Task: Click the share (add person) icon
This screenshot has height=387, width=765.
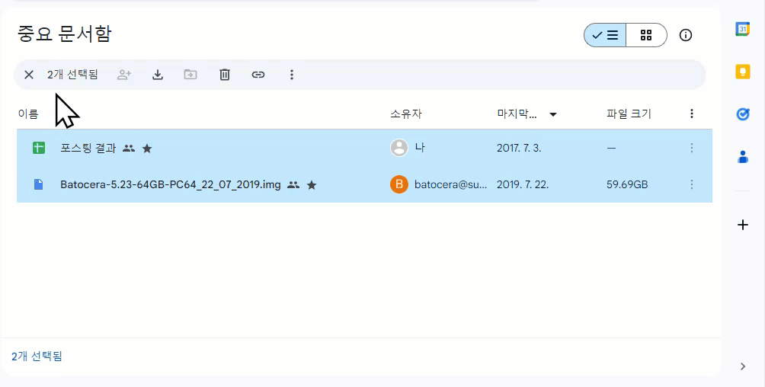Action: pyautogui.click(x=124, y=75)
